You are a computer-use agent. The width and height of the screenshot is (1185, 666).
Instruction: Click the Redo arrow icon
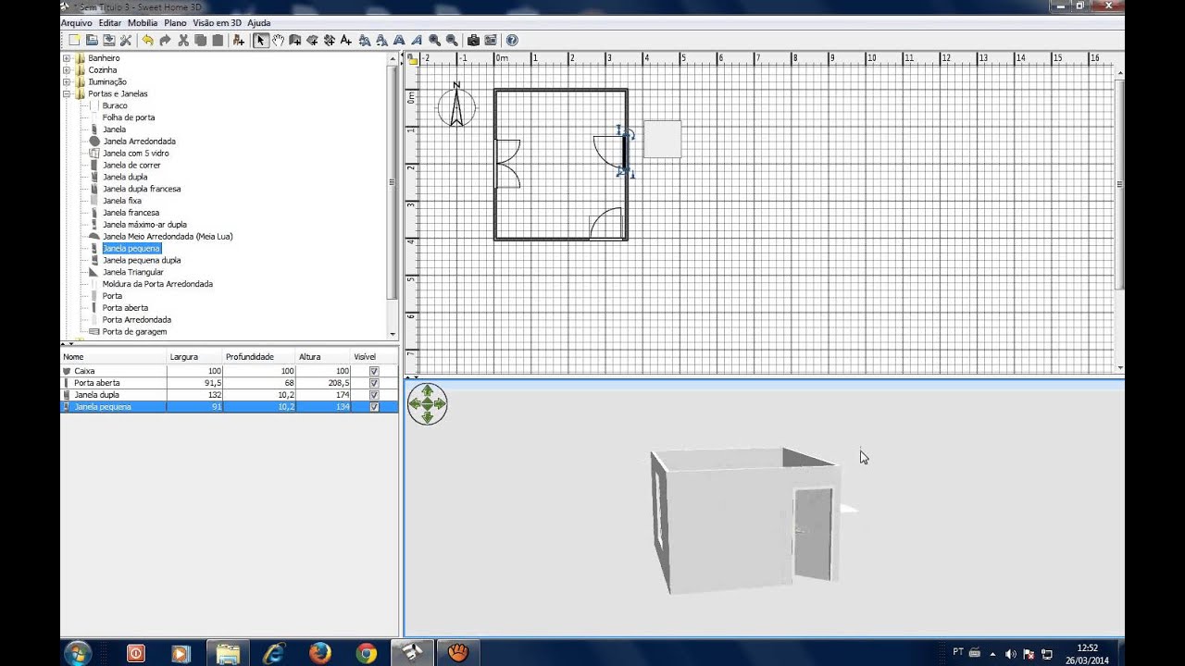(x=165, y=41)
